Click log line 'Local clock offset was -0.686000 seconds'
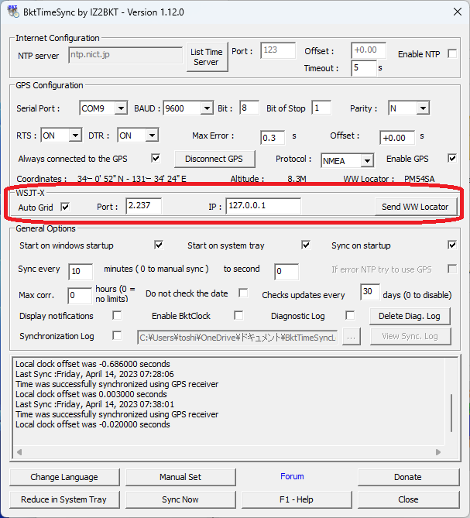 pos(93,364)
